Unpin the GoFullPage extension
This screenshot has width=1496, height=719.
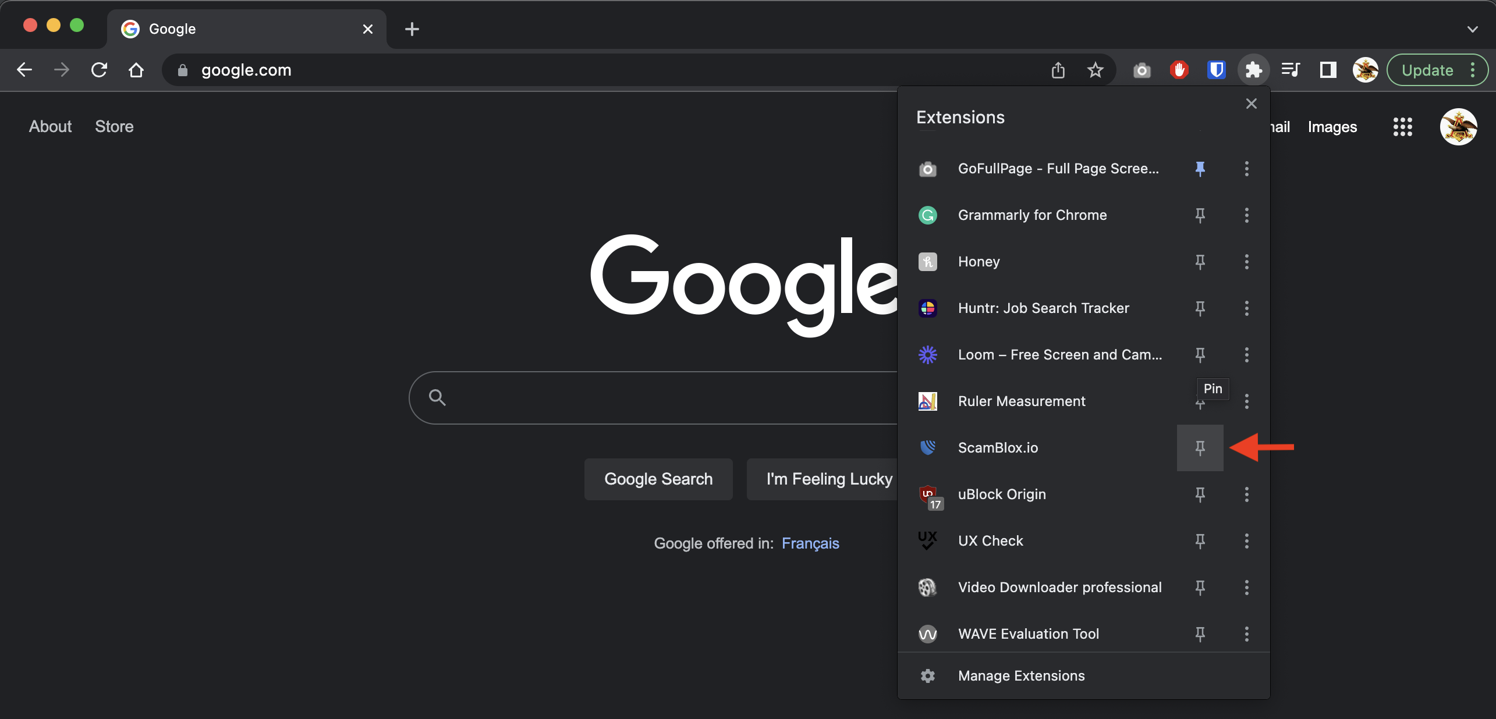pyautogui.click(x=1200, y=169)
